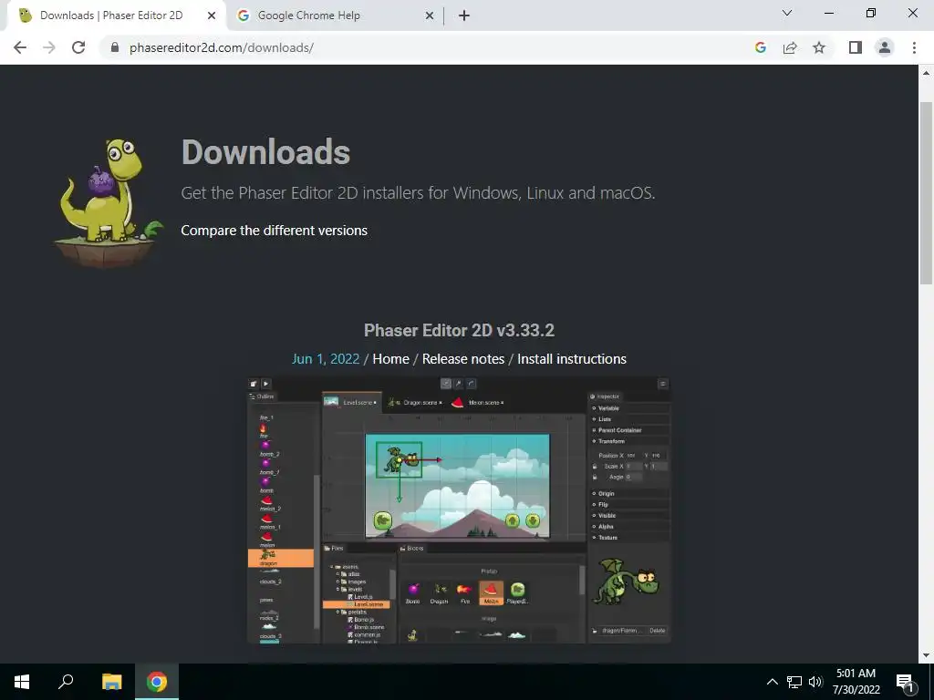Open the Install instructions link
This screenshot has width=934, height=700.
pyautogui.click(x=572, y=359)
